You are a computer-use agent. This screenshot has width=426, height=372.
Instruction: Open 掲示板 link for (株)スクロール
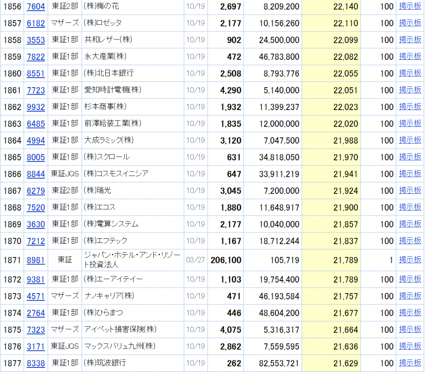pyautogui.click(x=410, y=157)
